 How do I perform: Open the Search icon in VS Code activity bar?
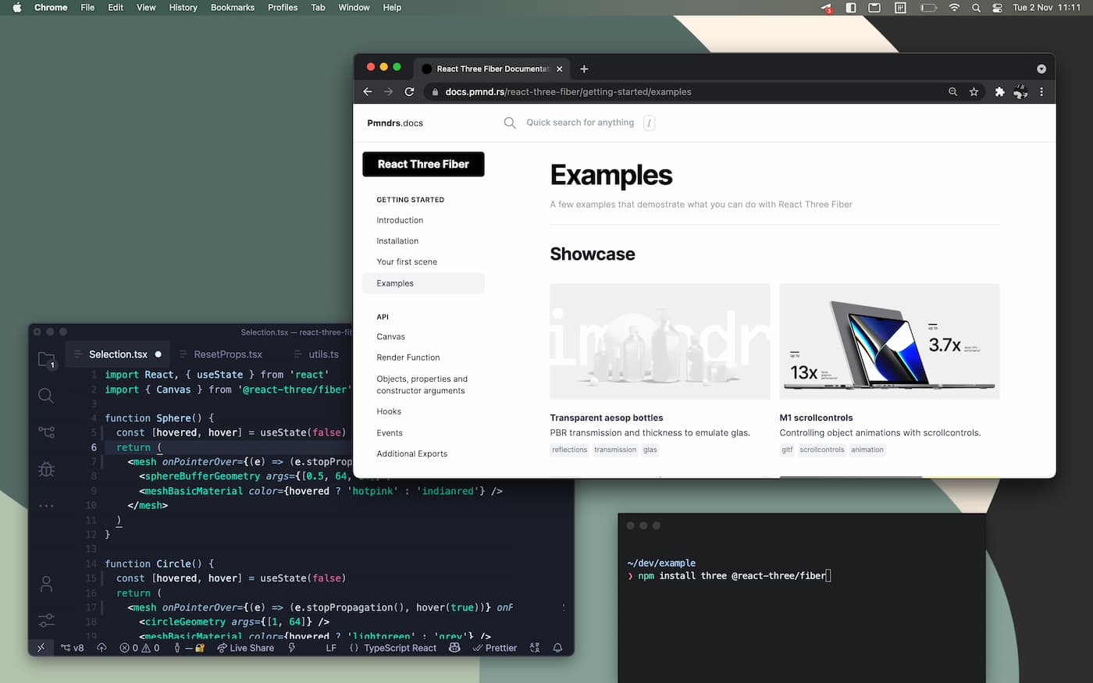point(46,395)
